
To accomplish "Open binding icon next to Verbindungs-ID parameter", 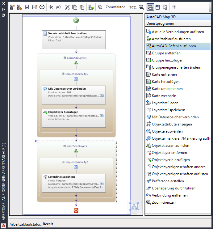I will click(102, 116).
